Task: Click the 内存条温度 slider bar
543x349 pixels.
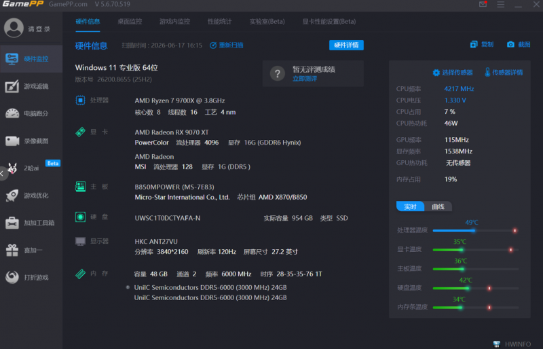Action: (x=476, y=308)
